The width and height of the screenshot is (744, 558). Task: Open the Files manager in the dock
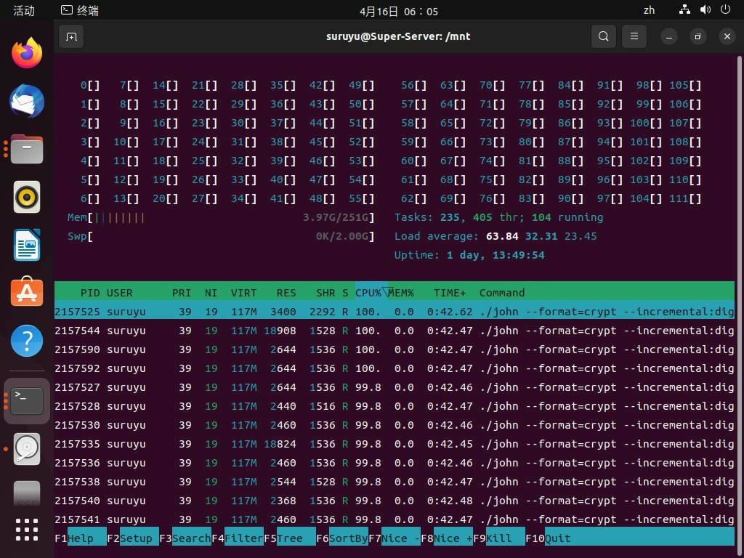(x=27, y=149)
